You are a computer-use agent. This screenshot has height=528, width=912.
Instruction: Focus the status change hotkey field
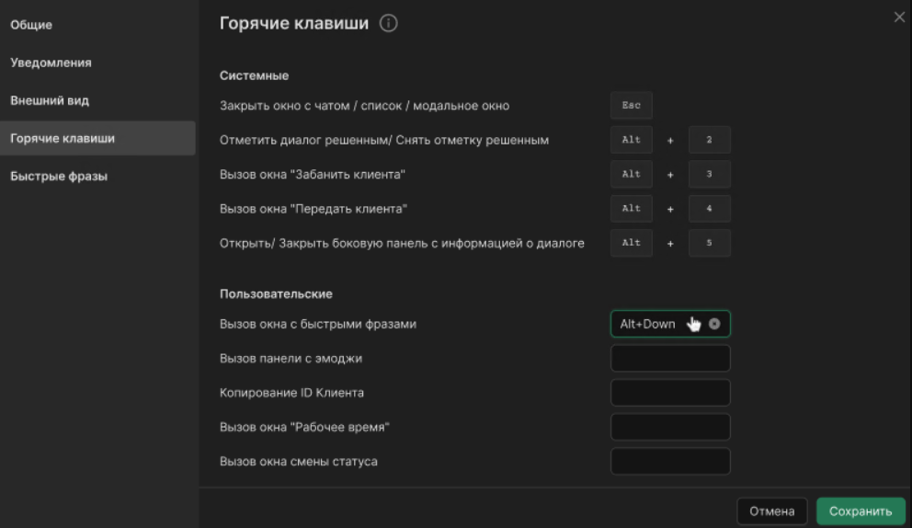670,461
